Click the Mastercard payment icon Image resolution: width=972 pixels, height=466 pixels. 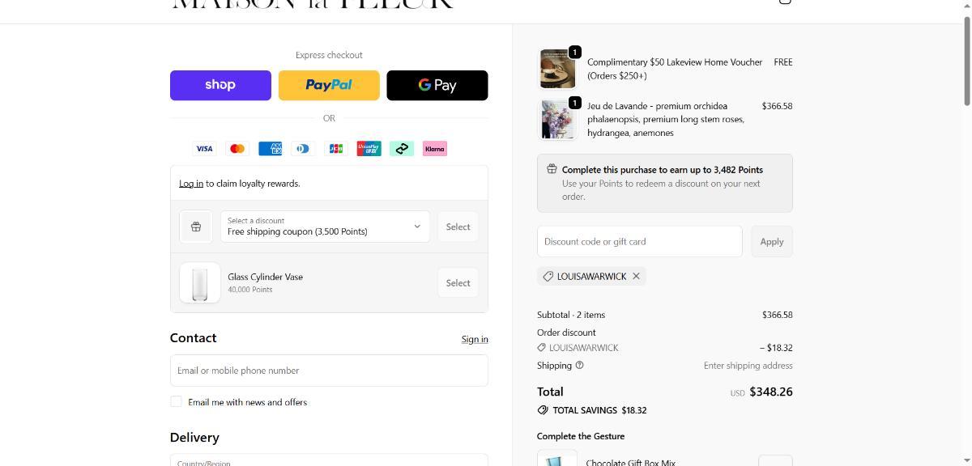point(237,149)
